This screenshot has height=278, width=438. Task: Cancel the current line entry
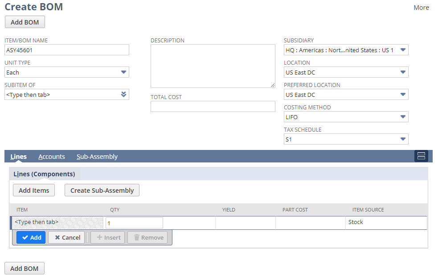point(66,237)
